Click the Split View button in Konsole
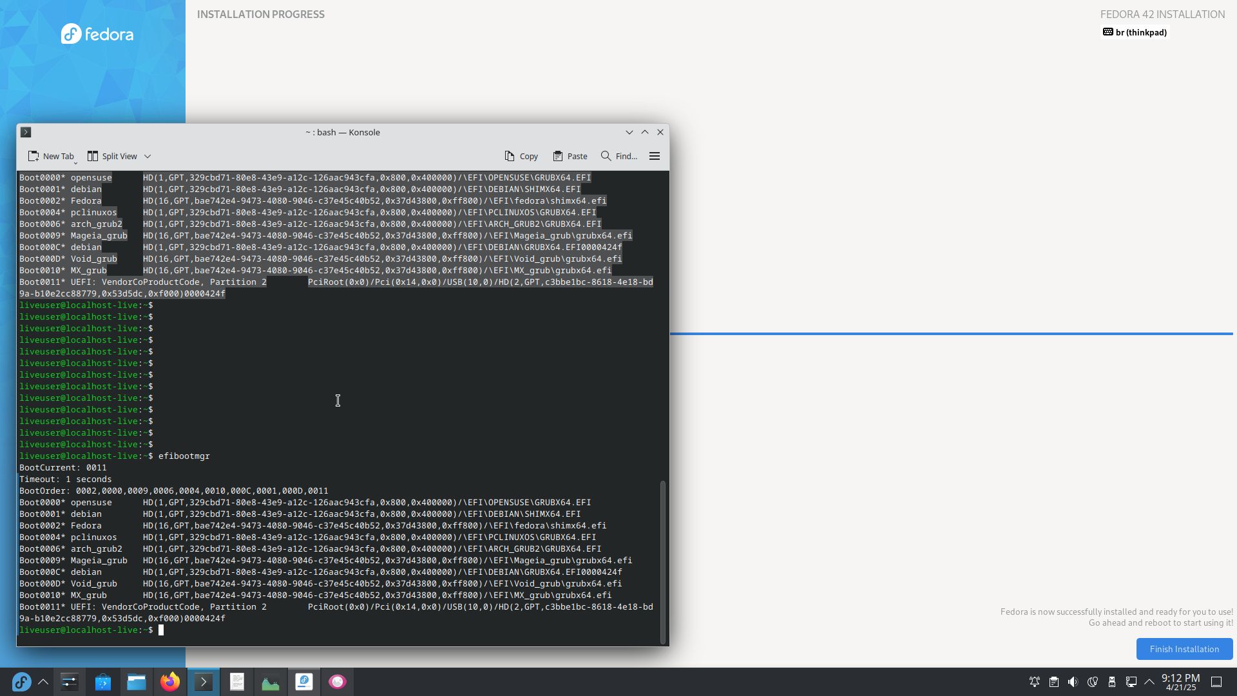 click(113, 156)
